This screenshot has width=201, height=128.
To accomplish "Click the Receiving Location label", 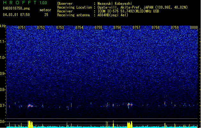I will [x=74, y=7].
